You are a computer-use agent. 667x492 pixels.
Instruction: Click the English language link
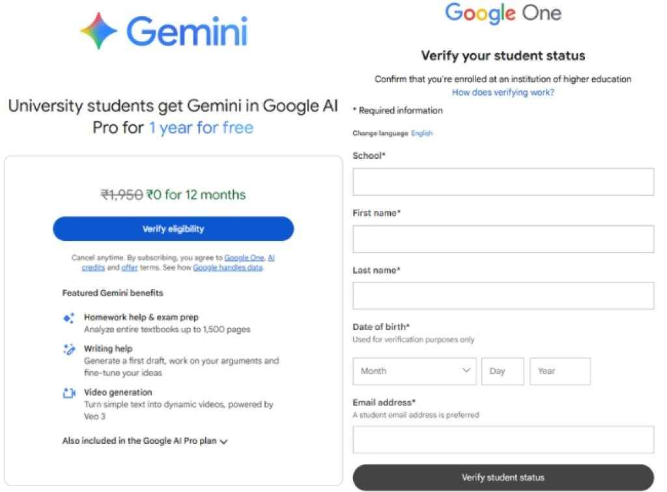[421, 133]
